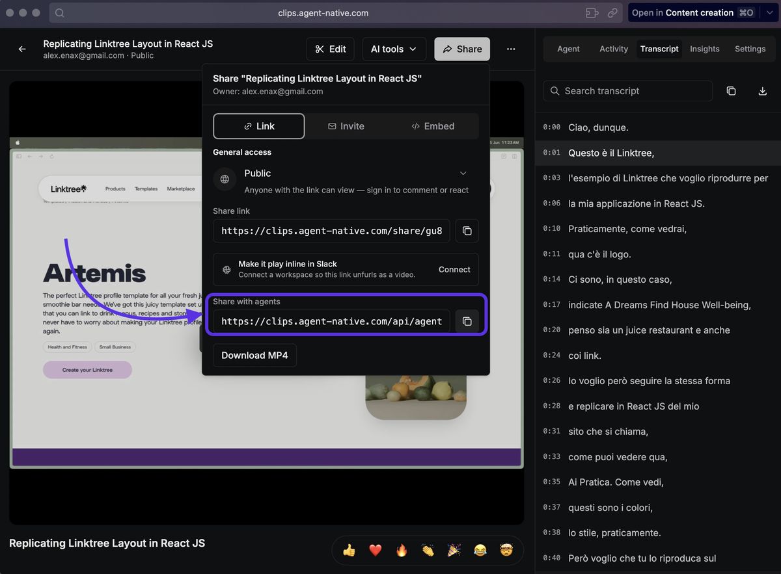This screenshot has width=781, height=574.
Task: Click the 0:03 transcript timestamp
Action: click(551, 178)
